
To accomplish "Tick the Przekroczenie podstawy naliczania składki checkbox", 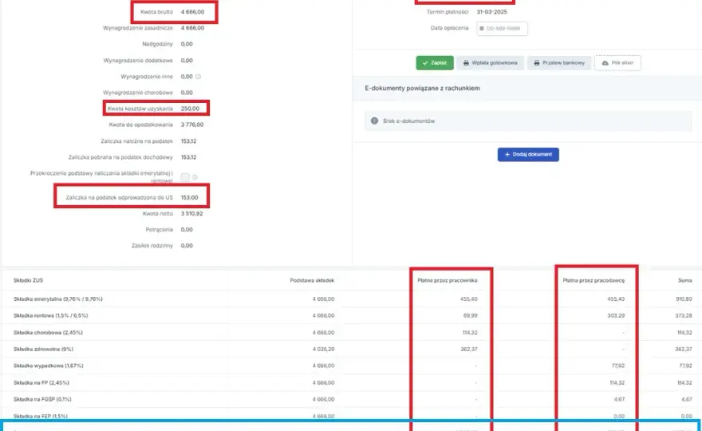I will (185, 177).
